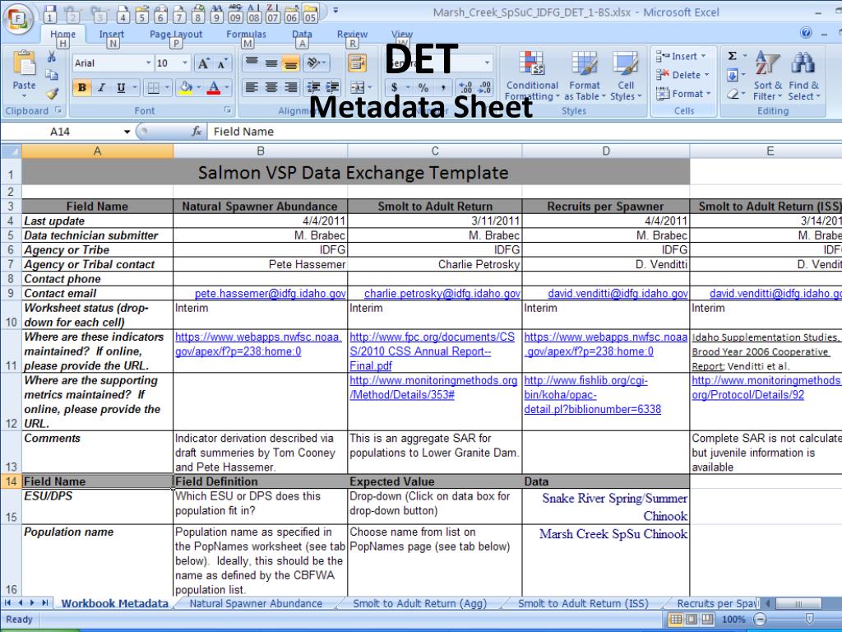The image size is (842, 632).
Task: Click the Select All corner button
Action: [x=11, y=151]
